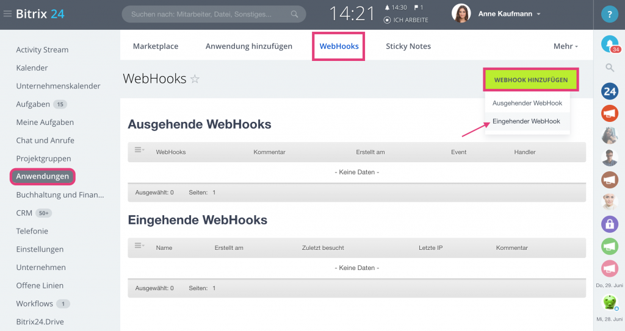Open the blue 24 icon in right sidebar
625x331 pixels.
point(610,91)
